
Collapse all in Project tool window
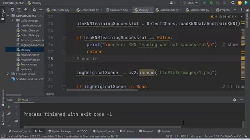pos(26,10)
